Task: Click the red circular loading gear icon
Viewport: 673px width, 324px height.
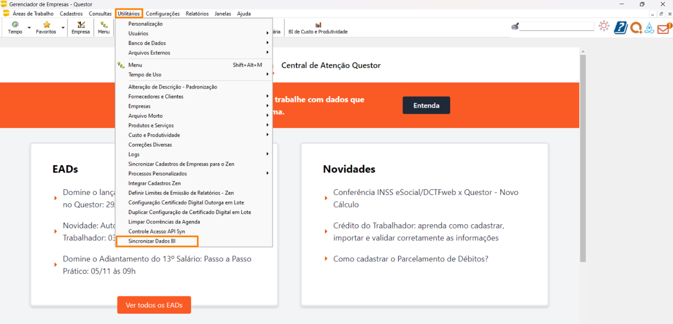Action: click(x=604, y=26)
